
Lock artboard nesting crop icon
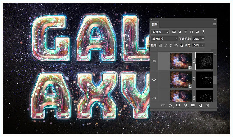(x=176, y=45)
